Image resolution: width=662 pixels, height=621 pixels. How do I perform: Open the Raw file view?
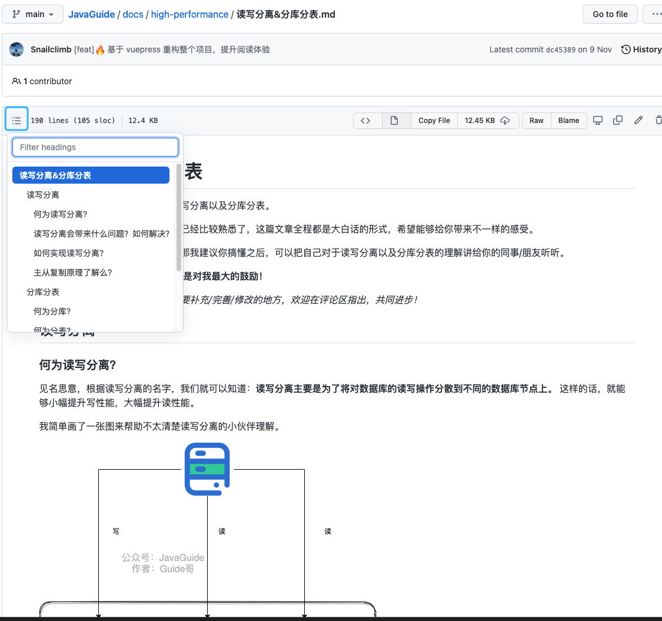(536, 121)
